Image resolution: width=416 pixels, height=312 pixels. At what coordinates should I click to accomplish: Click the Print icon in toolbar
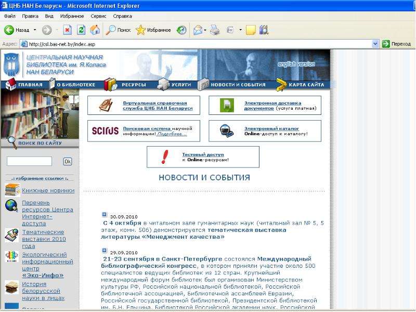coord(215,30)
